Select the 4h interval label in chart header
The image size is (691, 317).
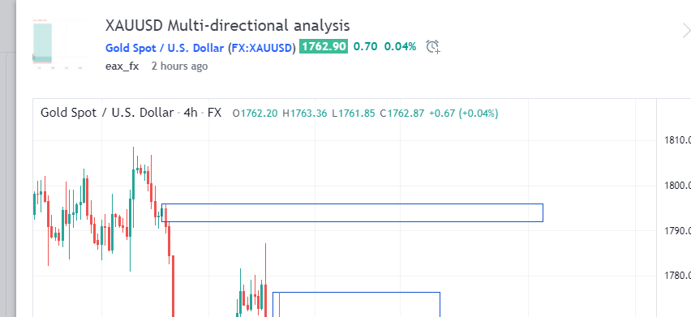[x=191, y=114]
